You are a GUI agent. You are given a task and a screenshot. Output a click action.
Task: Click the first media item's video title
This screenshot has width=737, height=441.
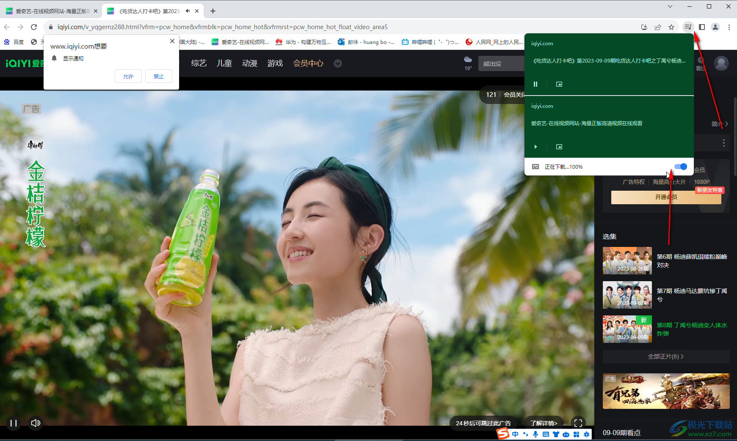609,60
